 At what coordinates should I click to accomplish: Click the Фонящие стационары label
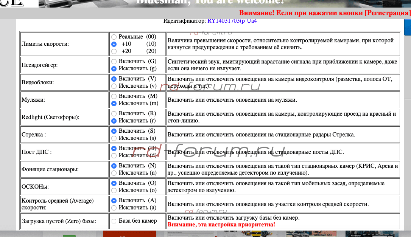tap(50, 169)
